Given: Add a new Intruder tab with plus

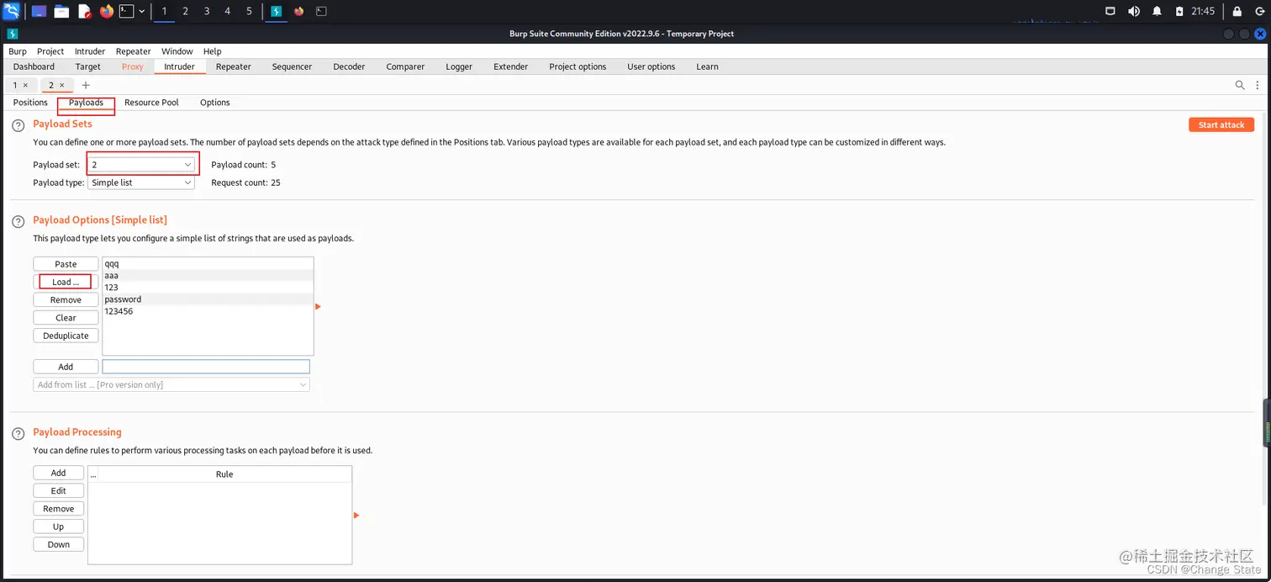Looking at the screenshot, I should pos(86,85).
